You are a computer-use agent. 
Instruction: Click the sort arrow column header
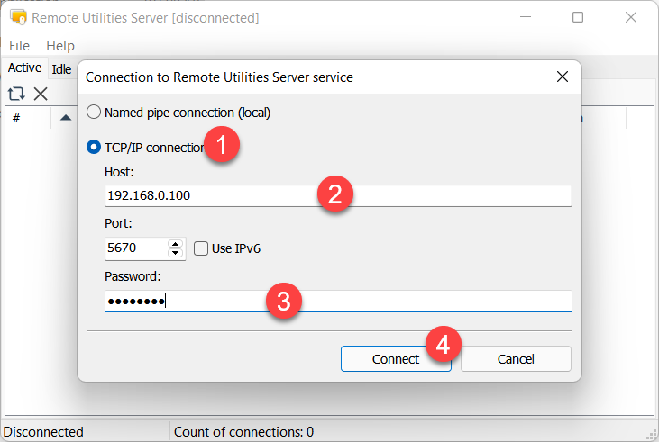click(x=66, y=118)
